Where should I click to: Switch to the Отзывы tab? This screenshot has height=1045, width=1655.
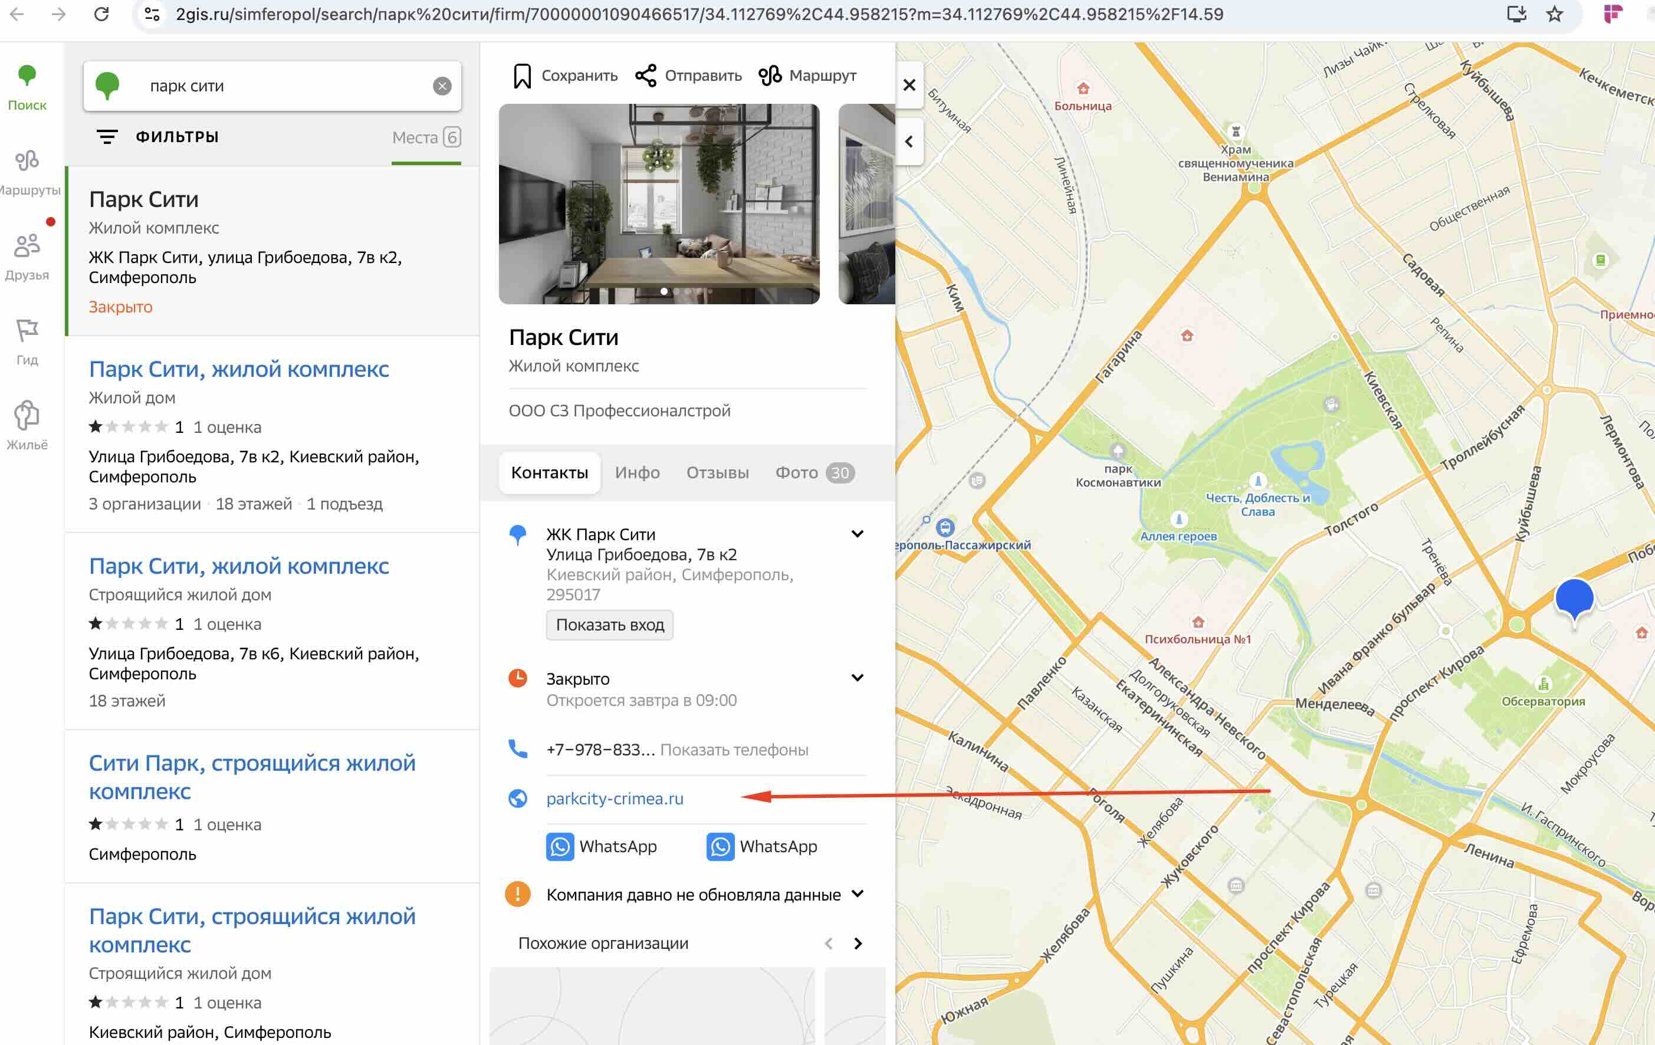point(718,473)
